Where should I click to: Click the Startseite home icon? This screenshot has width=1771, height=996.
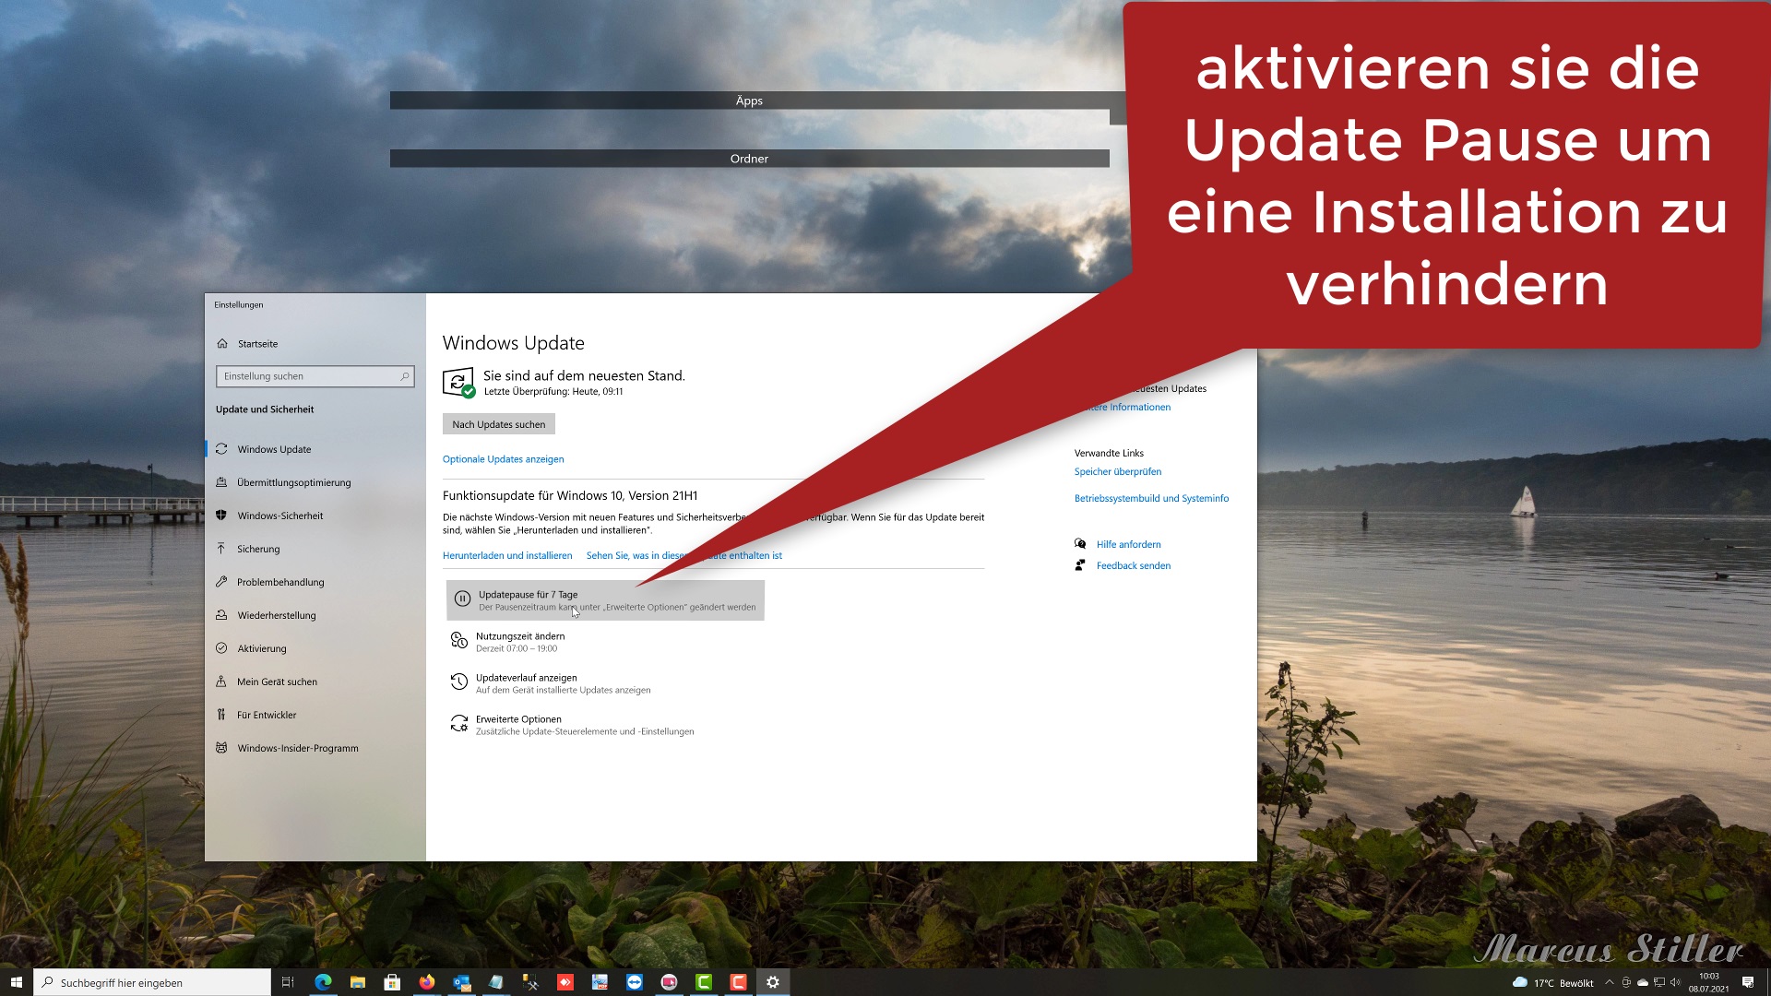point(222,343)
